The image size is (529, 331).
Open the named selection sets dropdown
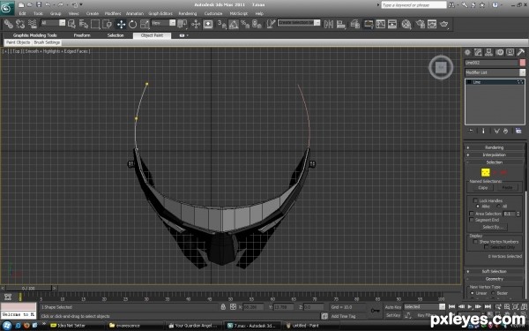(x=299, y=23)
